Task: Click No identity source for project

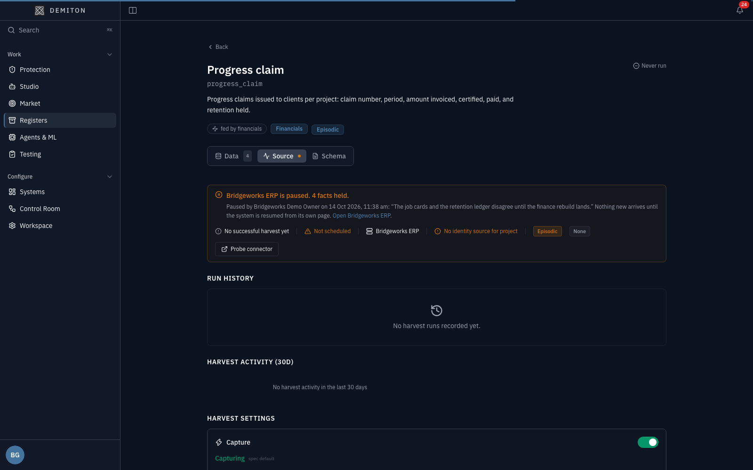Action: click(481, 231)
